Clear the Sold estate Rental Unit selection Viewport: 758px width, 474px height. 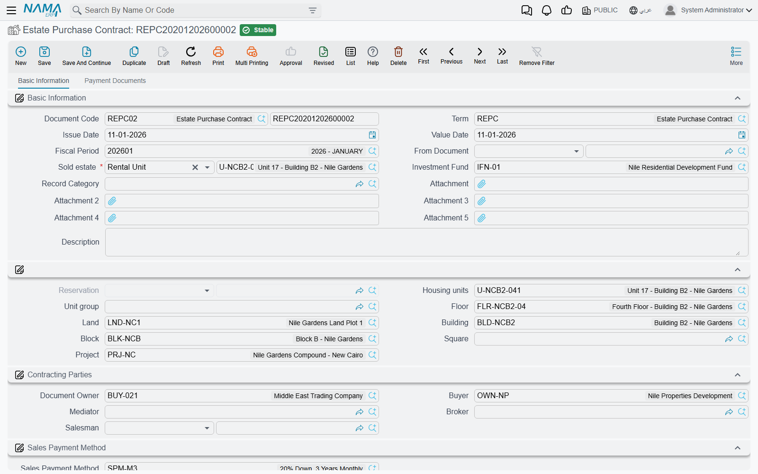click(195, 167)
